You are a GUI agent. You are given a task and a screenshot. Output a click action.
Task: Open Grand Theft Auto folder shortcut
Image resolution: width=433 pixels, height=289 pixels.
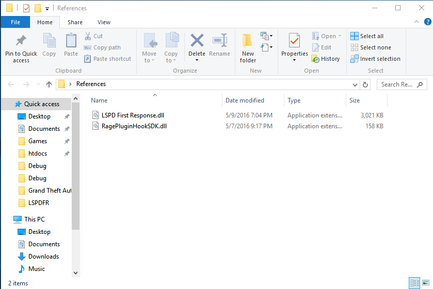click(x=50, y=191)
